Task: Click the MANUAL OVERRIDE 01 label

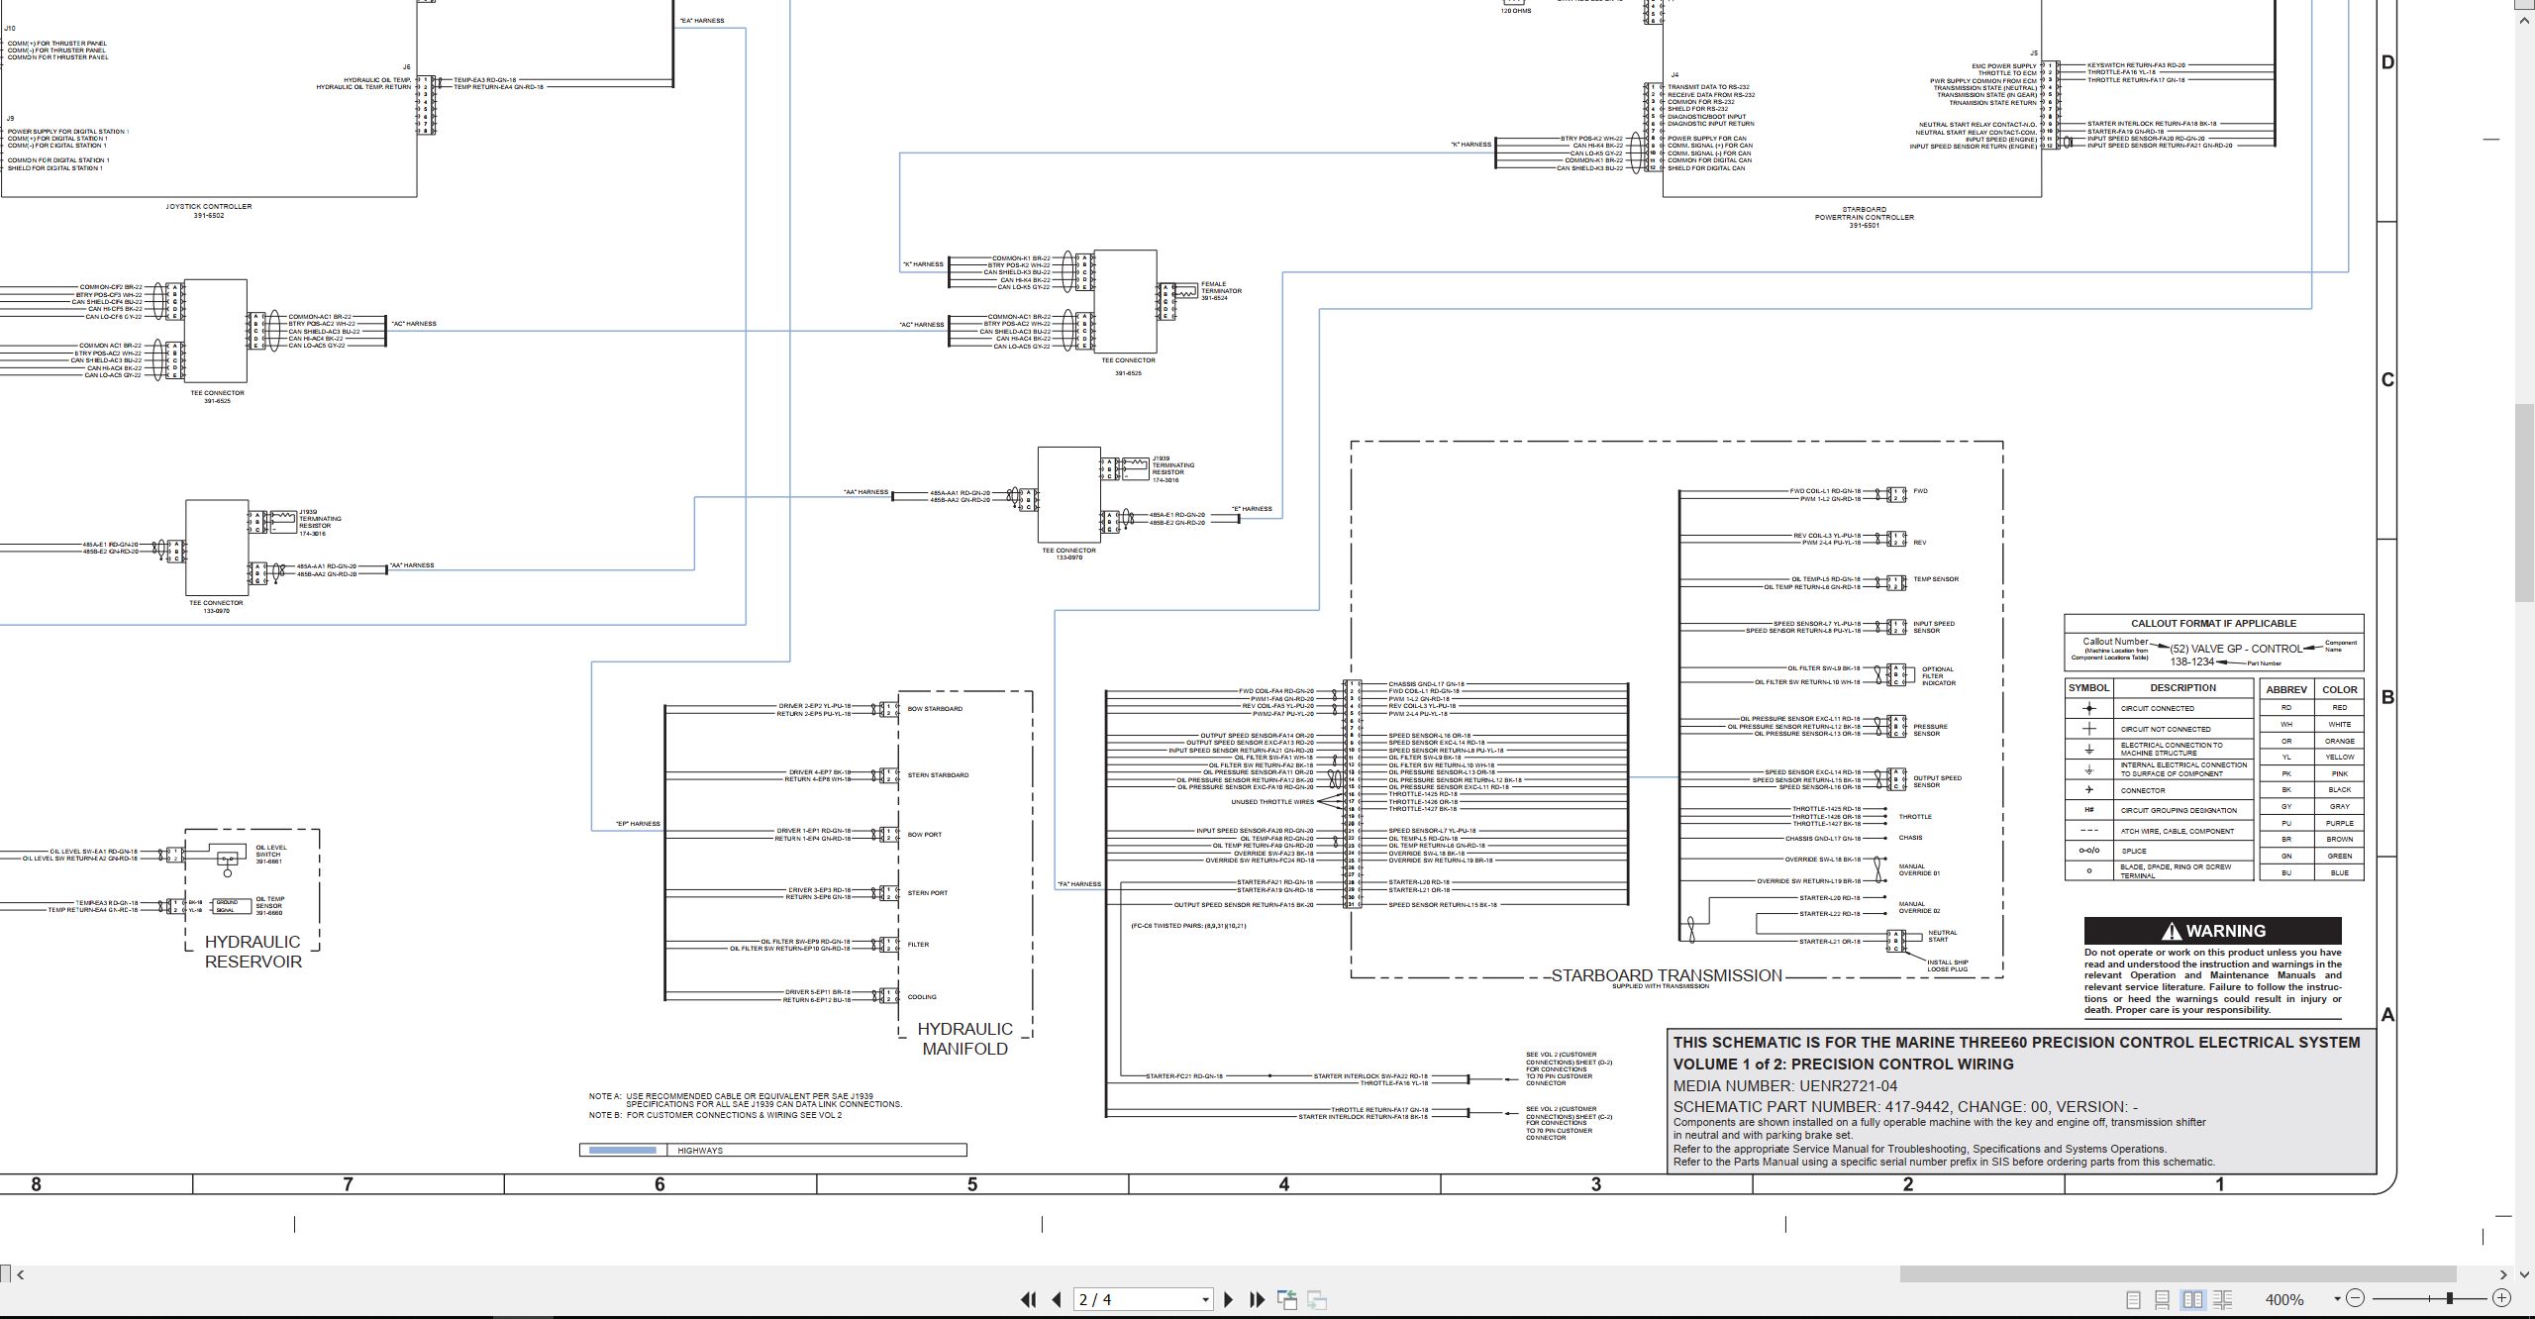Action: [x=1918, y=870]
